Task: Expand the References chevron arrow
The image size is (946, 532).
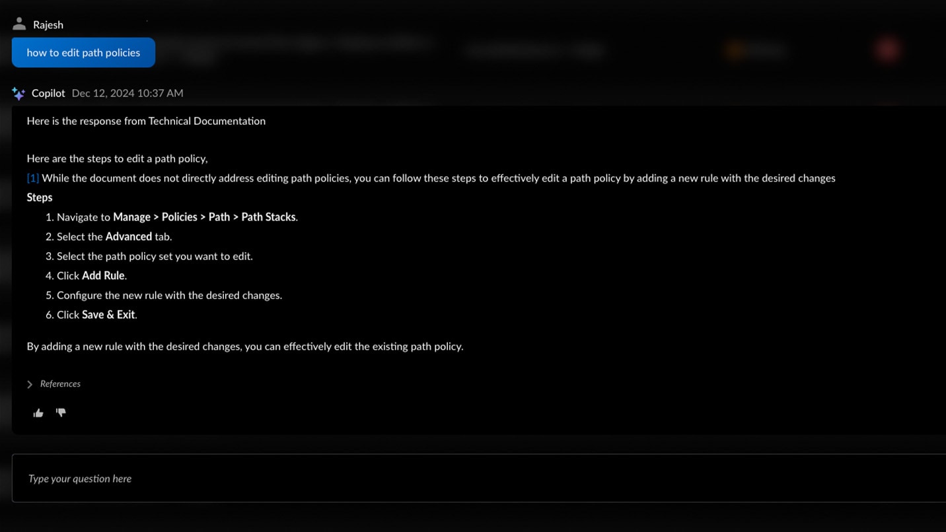Action: point(30,384)
